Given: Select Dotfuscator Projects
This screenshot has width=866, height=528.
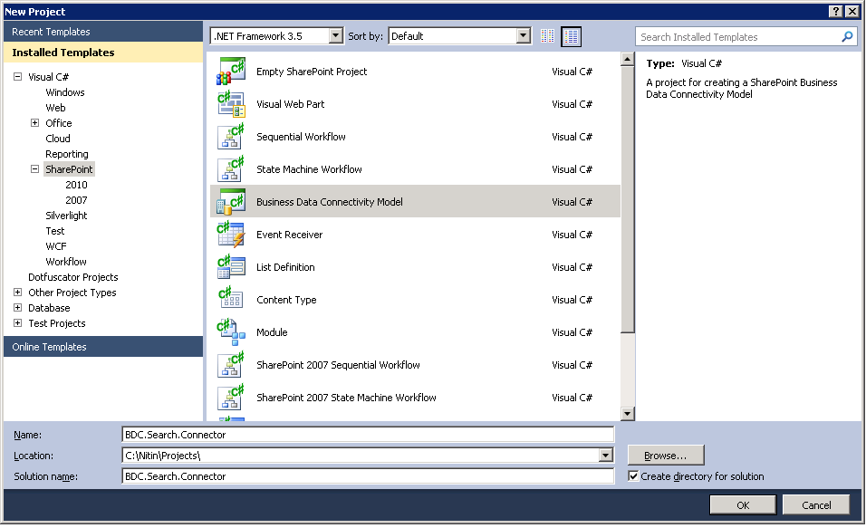Looking at the screenshot, I should tap(72, 277).
